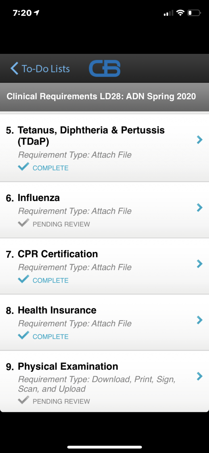Tap the cellular signal bars icon
Image resolution: width=209 pixels, height=453 pixels.
[169, 13]
